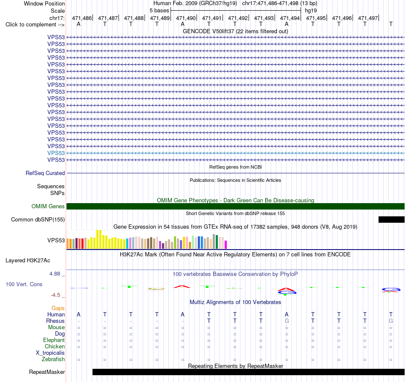
Task: Click the 'OMIM Genes' label
Action: tap(48, 207)
